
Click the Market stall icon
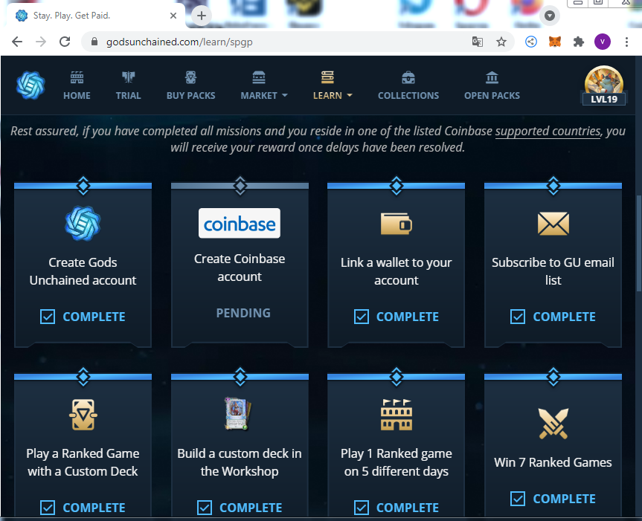click(259, 77)
